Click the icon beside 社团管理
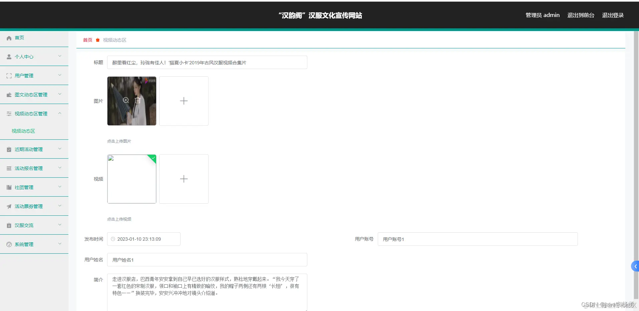The width and height of the screenshot is (639, 311). pyautogui.click(x=9, y=188)
